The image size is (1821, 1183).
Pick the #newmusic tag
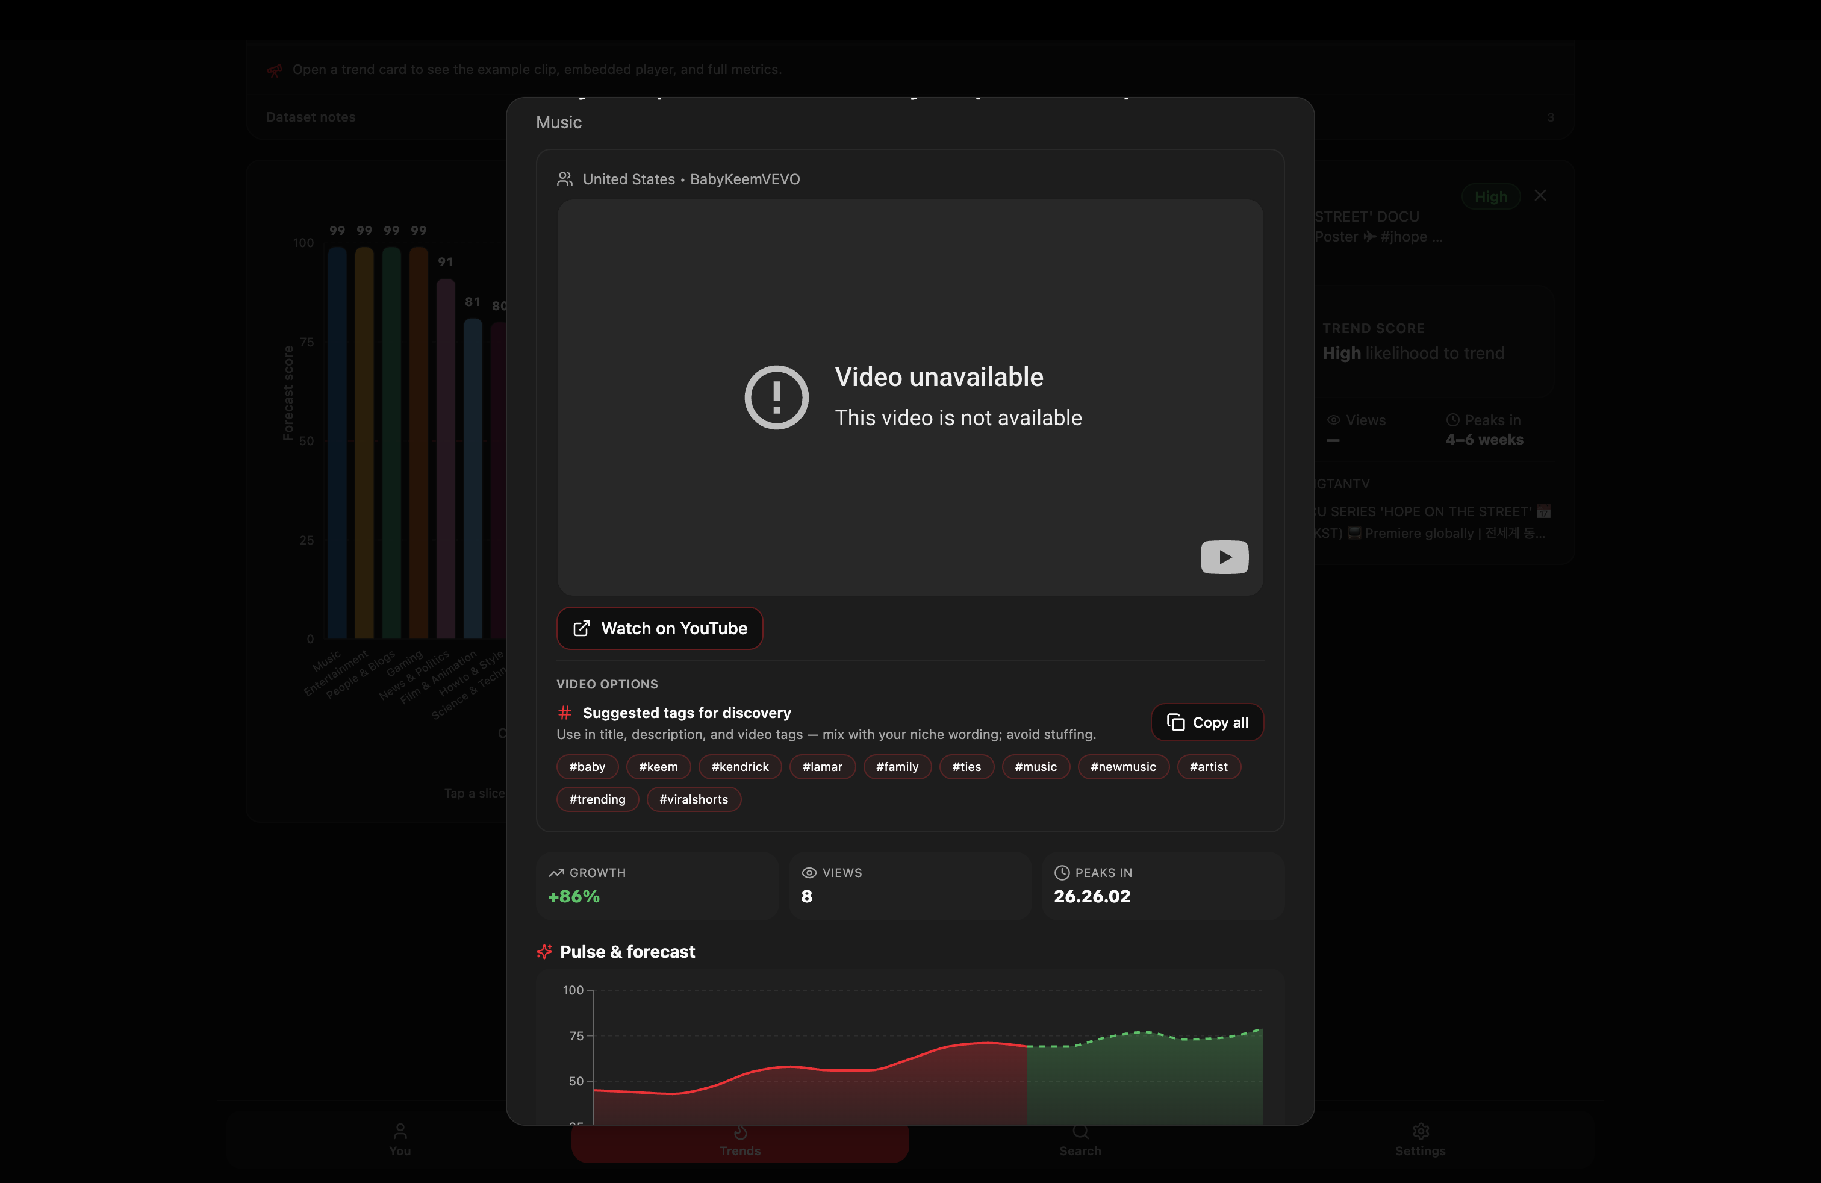[x=1123, y=767]
